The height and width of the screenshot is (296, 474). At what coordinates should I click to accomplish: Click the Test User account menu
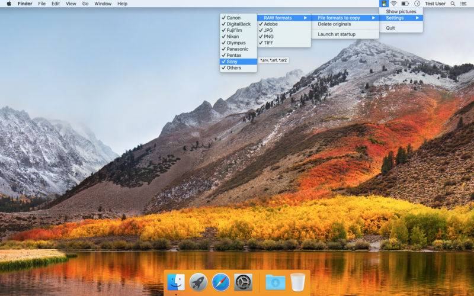click(435, 4)
